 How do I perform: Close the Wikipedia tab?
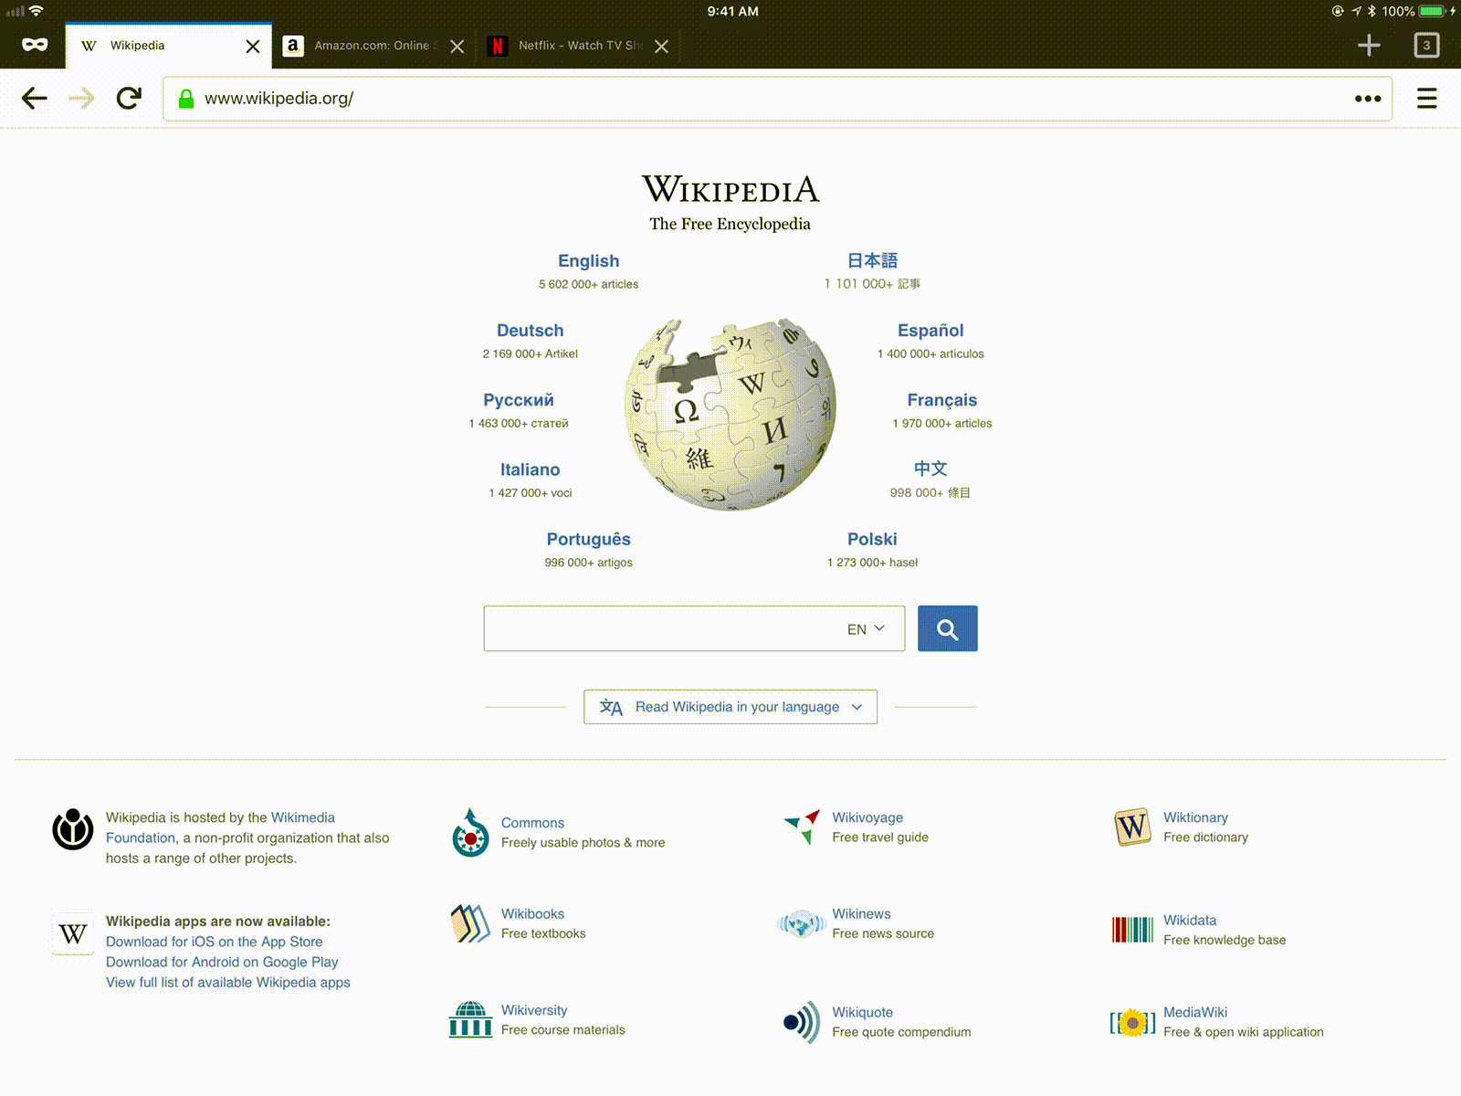(253, 47)
